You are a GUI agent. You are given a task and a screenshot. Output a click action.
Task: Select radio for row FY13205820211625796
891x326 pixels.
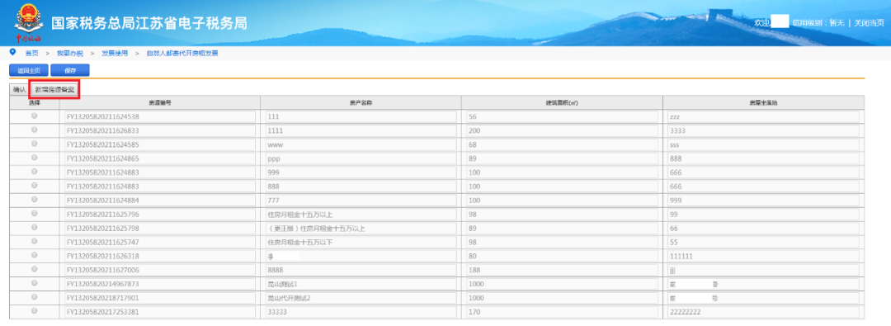click(34, 214)
